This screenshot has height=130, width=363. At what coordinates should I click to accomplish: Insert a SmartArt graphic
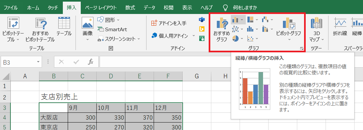coord(112,29)
